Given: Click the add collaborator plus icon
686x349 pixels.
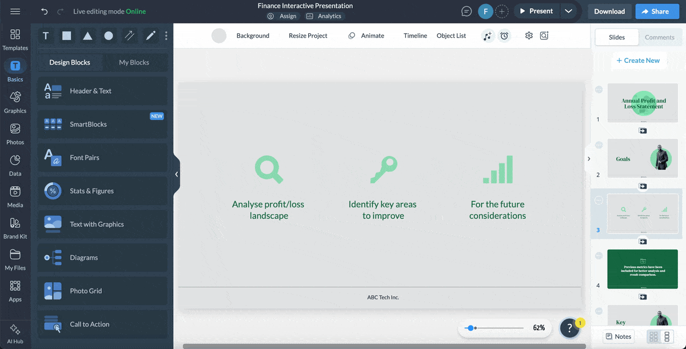Looking at the screenshot, I should 502,11.
